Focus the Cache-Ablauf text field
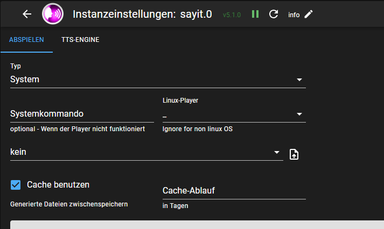Screen dimensions: 384x229 234,190
